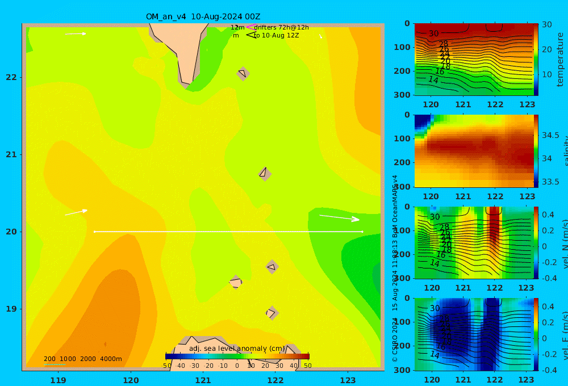Click the main map latitude label "21"
The height and width of the screenshot is (386, 568).
pyautogui.click(x=11, y=154)
